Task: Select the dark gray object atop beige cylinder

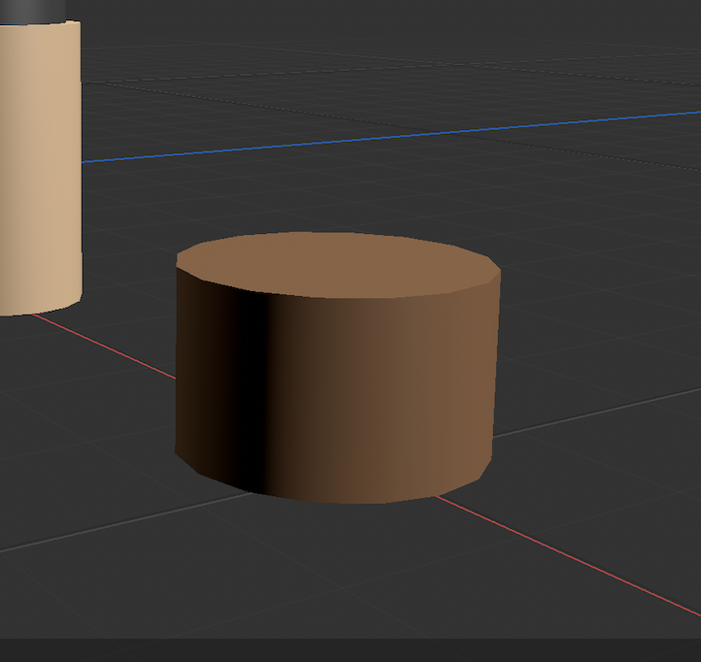Action: (x=32, y=10)
